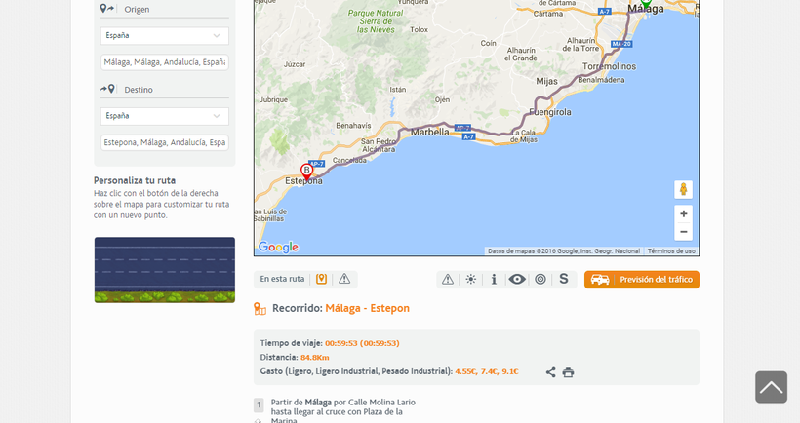This screenshot has height=423, width=800.
Task: Zoom out on the map
Action: pyautogui.click(x=683, y=232)
